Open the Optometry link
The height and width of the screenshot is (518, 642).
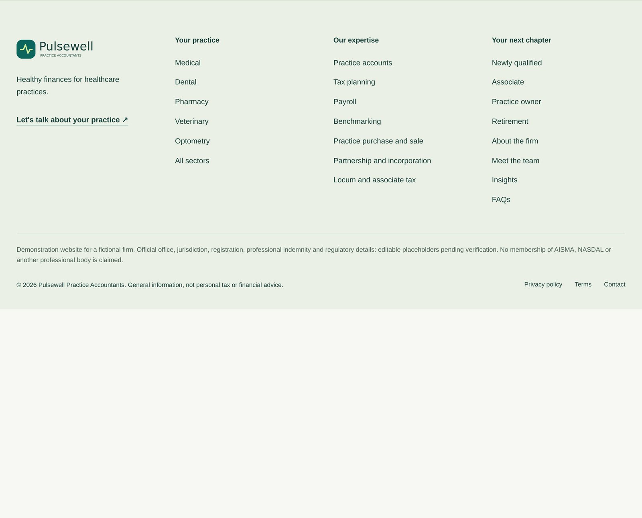tap(192, 141)
